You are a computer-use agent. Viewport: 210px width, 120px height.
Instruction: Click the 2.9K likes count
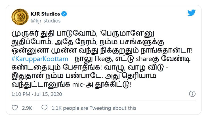(27, 108)
